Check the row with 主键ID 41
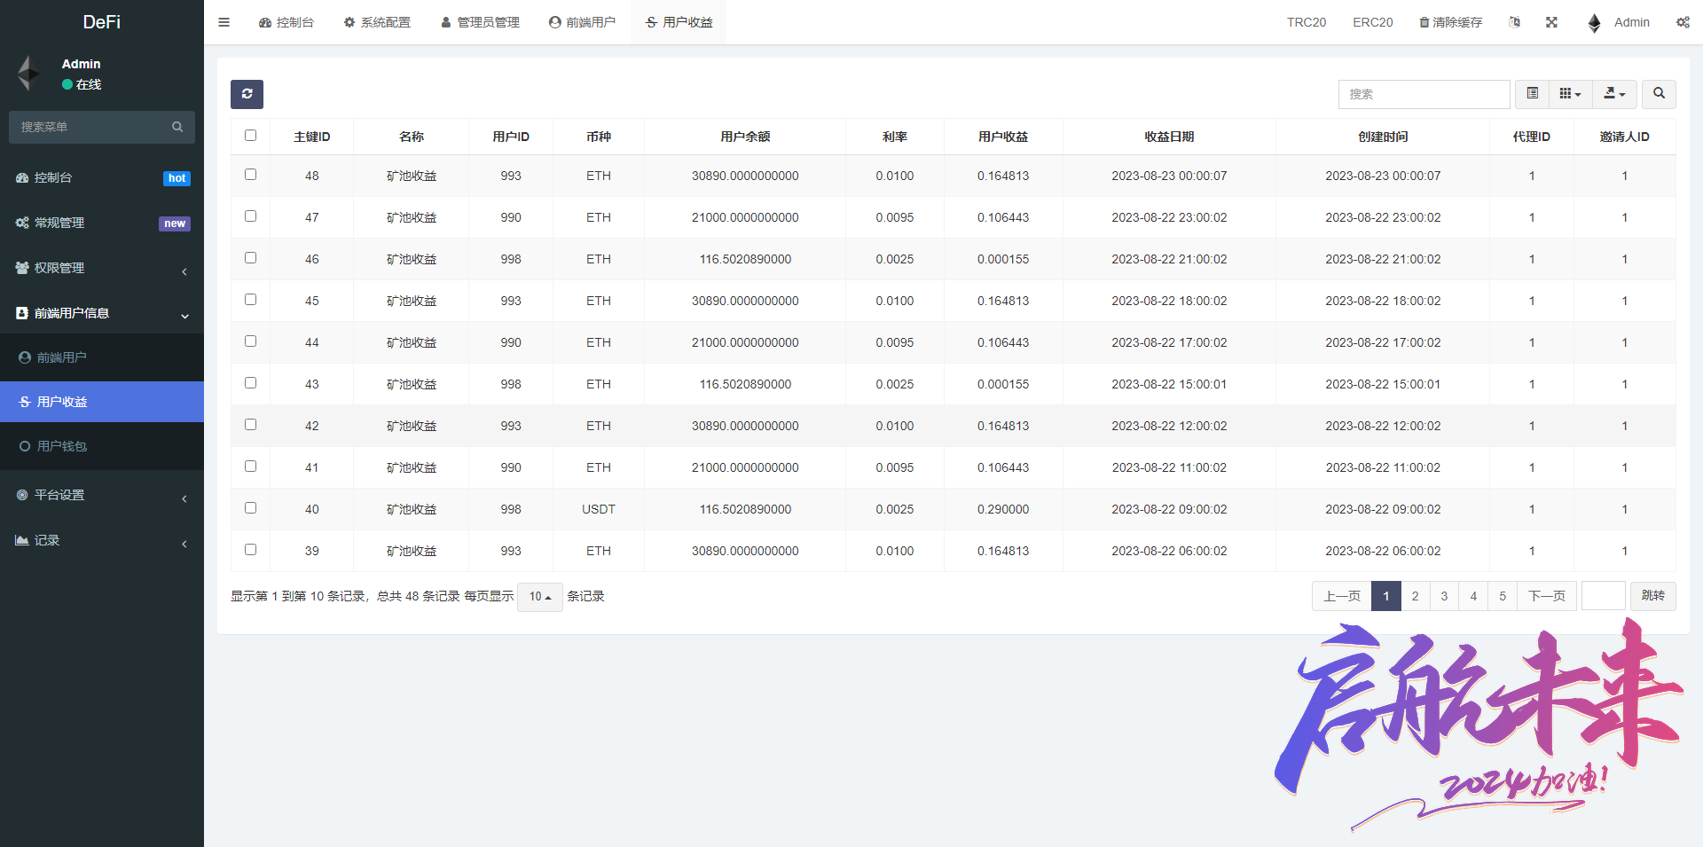 [x=250, y=467]
